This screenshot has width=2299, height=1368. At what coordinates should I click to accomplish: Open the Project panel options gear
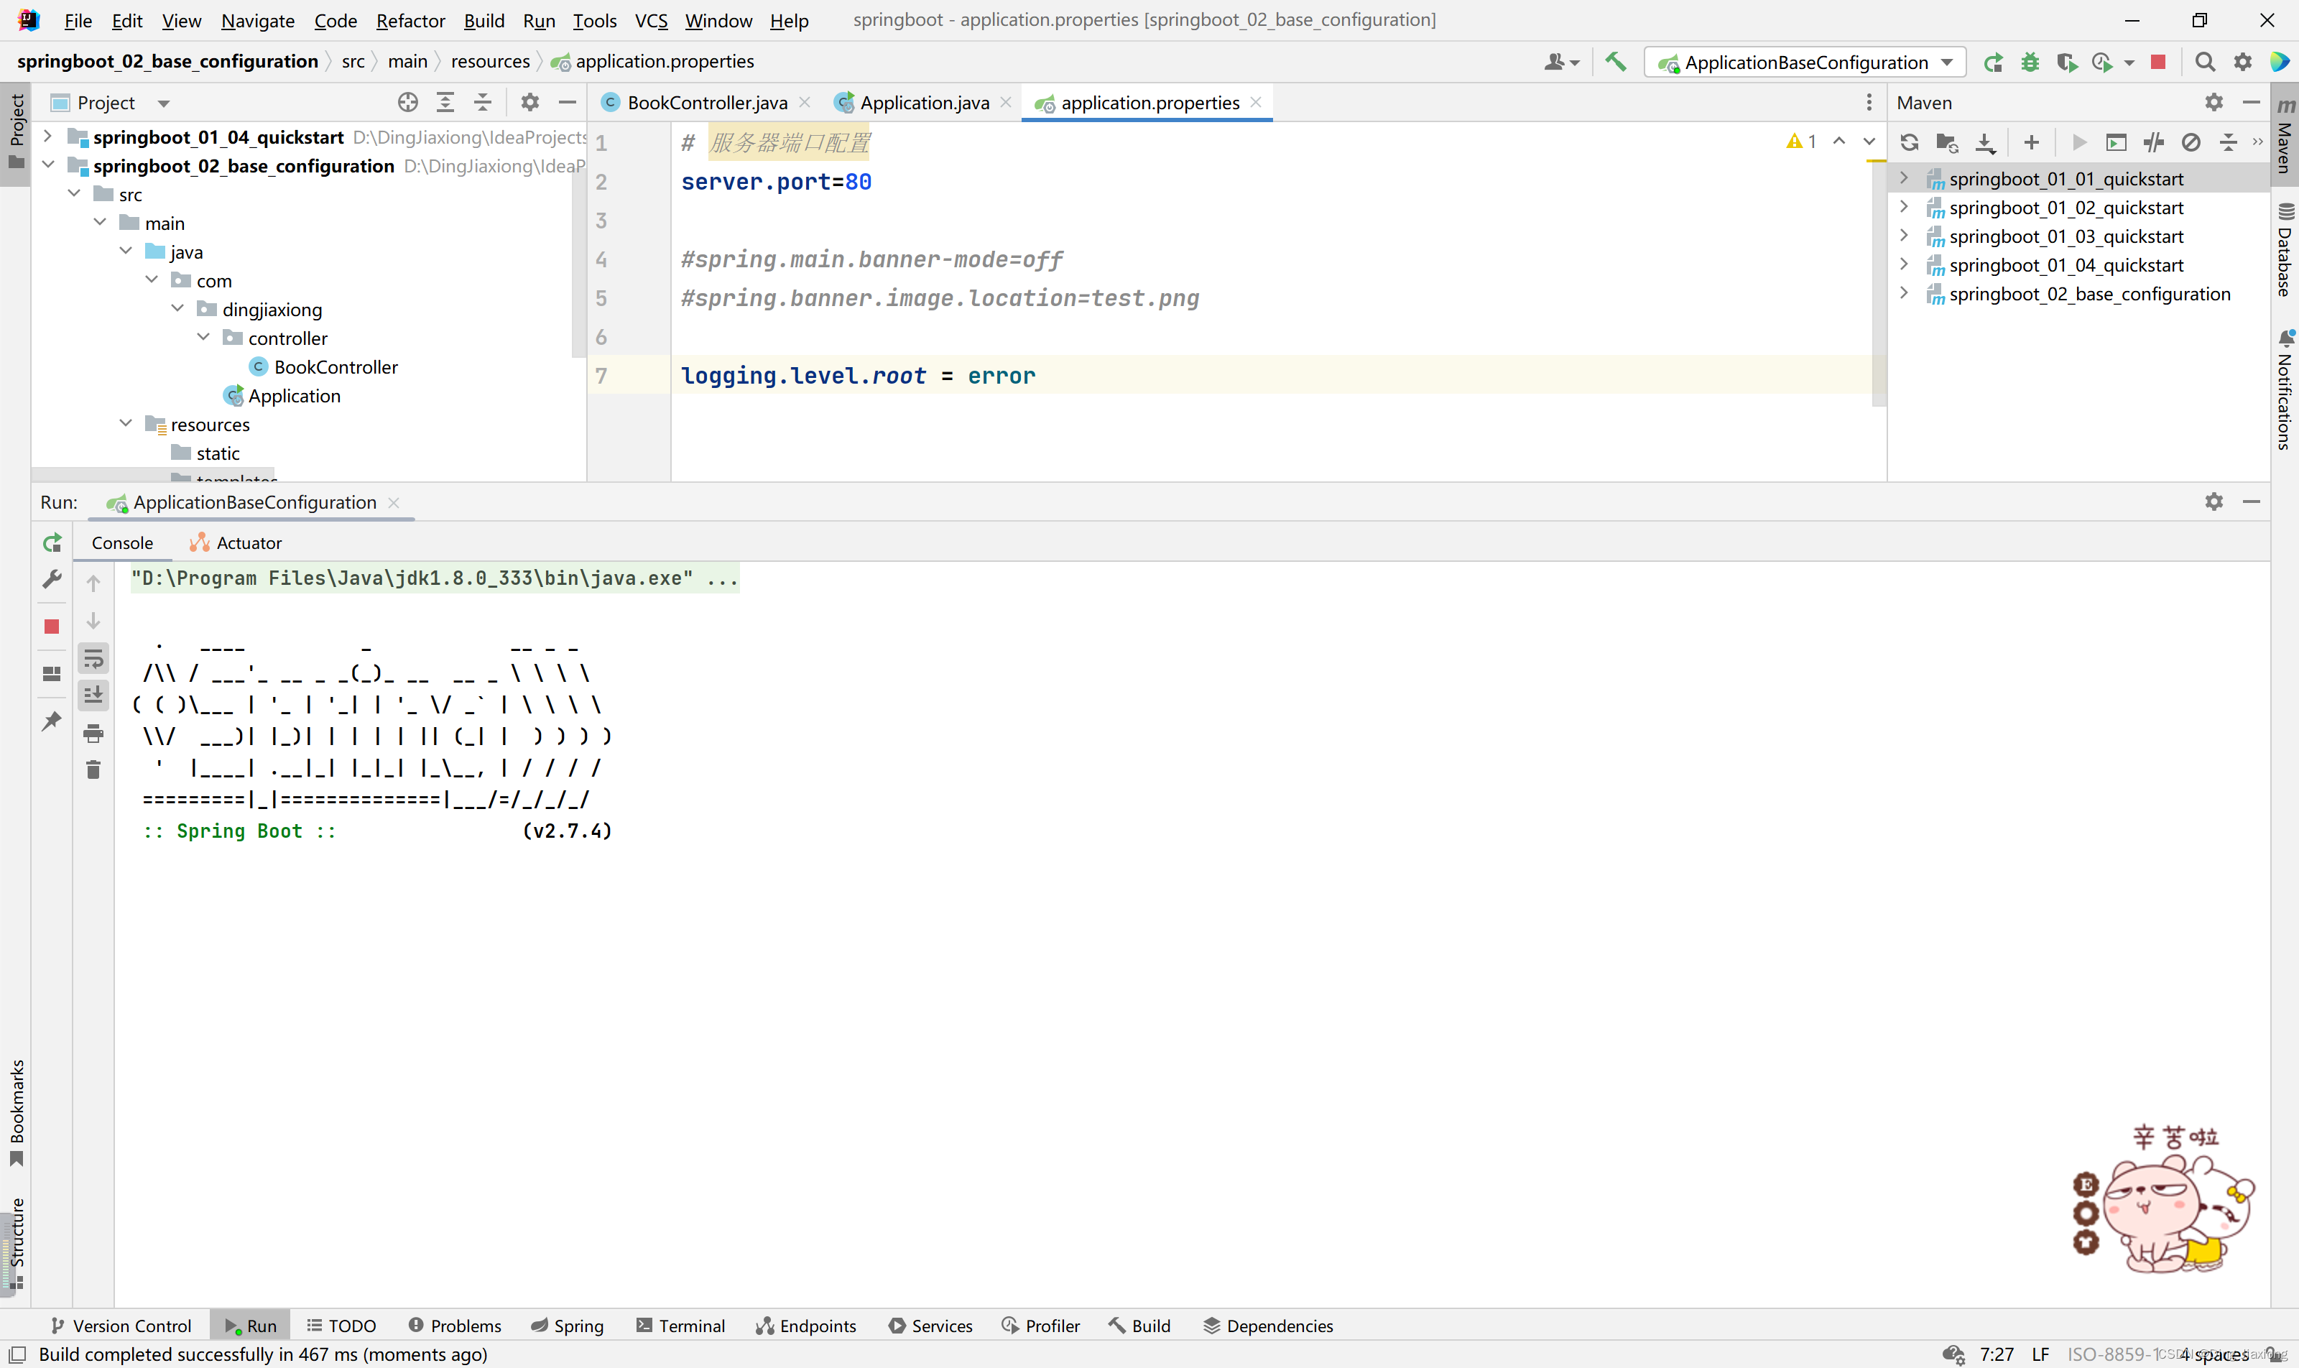point(529,102)
